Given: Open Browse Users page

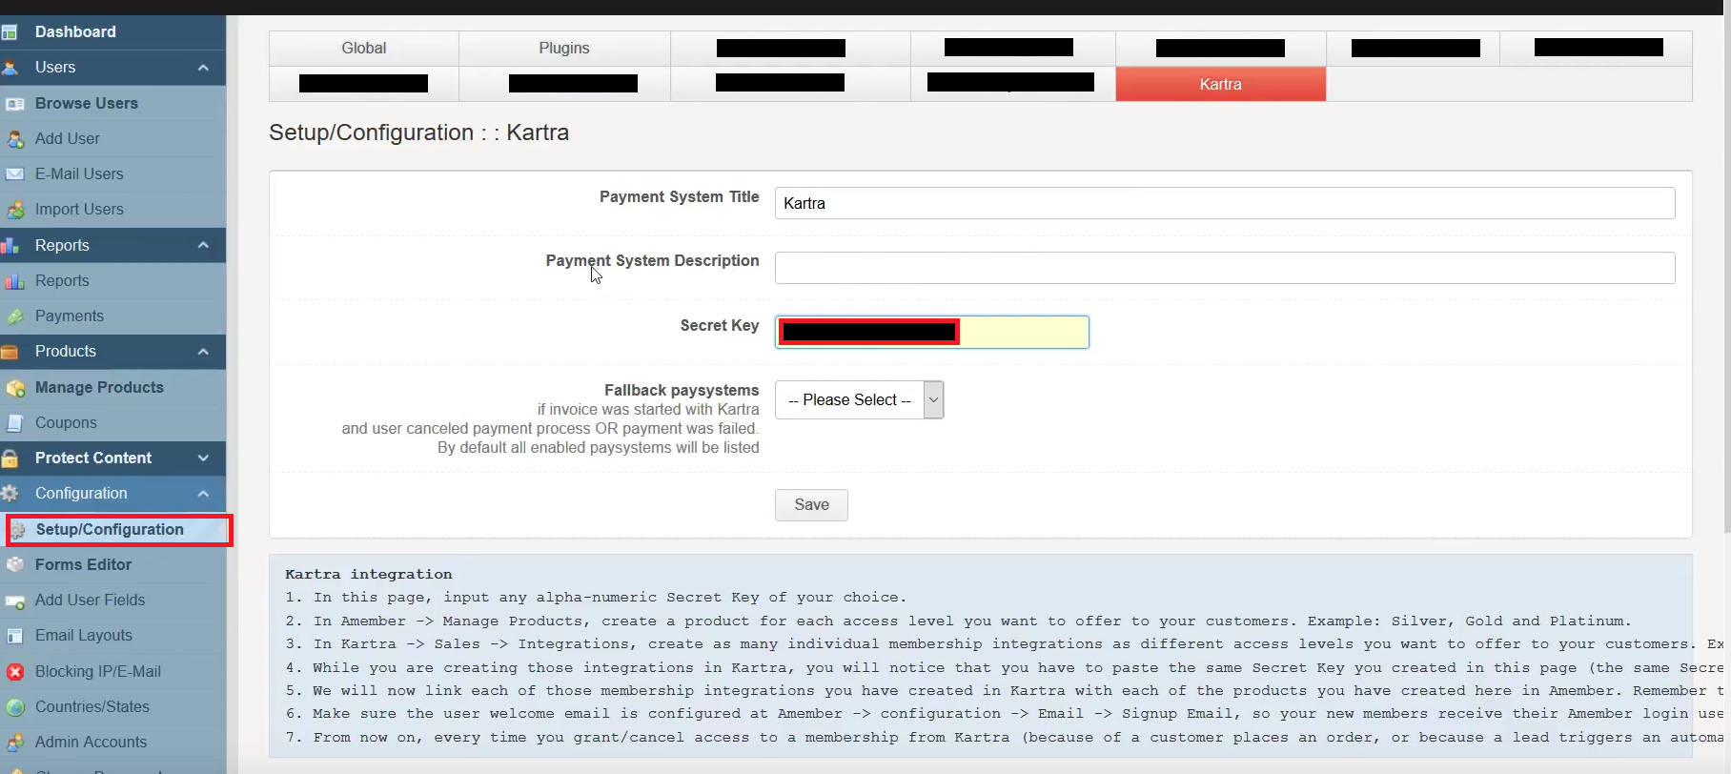Looking at the screenshot, I should (87, 104).
